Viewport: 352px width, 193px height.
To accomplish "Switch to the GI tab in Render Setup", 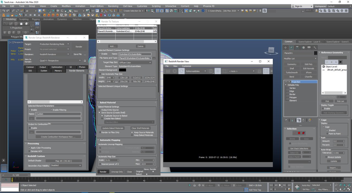I will 71,67.
